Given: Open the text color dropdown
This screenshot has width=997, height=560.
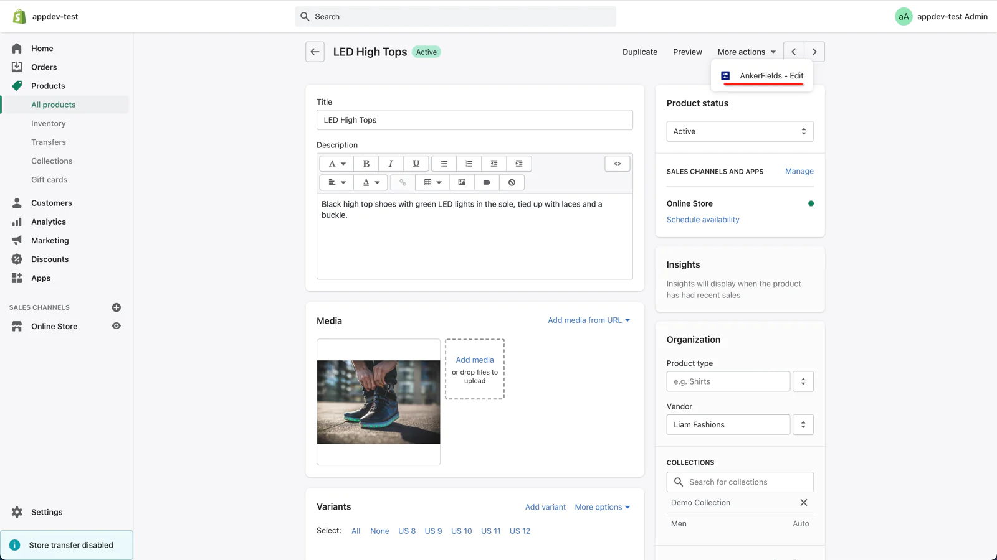Looking at the screenshot, I should pyautogui.click(x=371, y=182).
